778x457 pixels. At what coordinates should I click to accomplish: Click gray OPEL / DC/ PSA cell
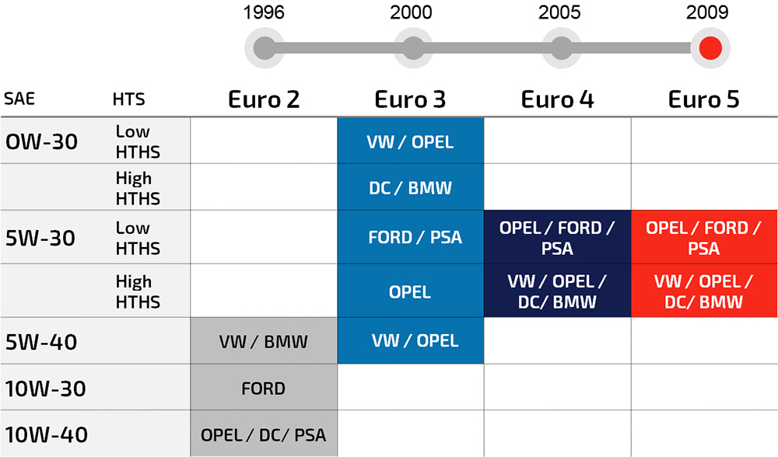pyautogui.click(x=264, y=434)
